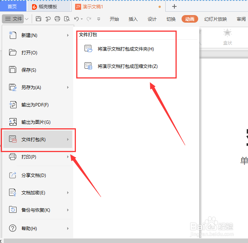Open the Undo history dropdown arrow

pos(82,19)
